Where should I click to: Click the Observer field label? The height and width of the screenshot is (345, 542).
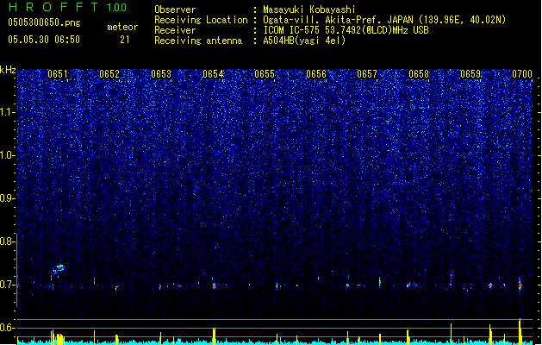click(175, 9)
